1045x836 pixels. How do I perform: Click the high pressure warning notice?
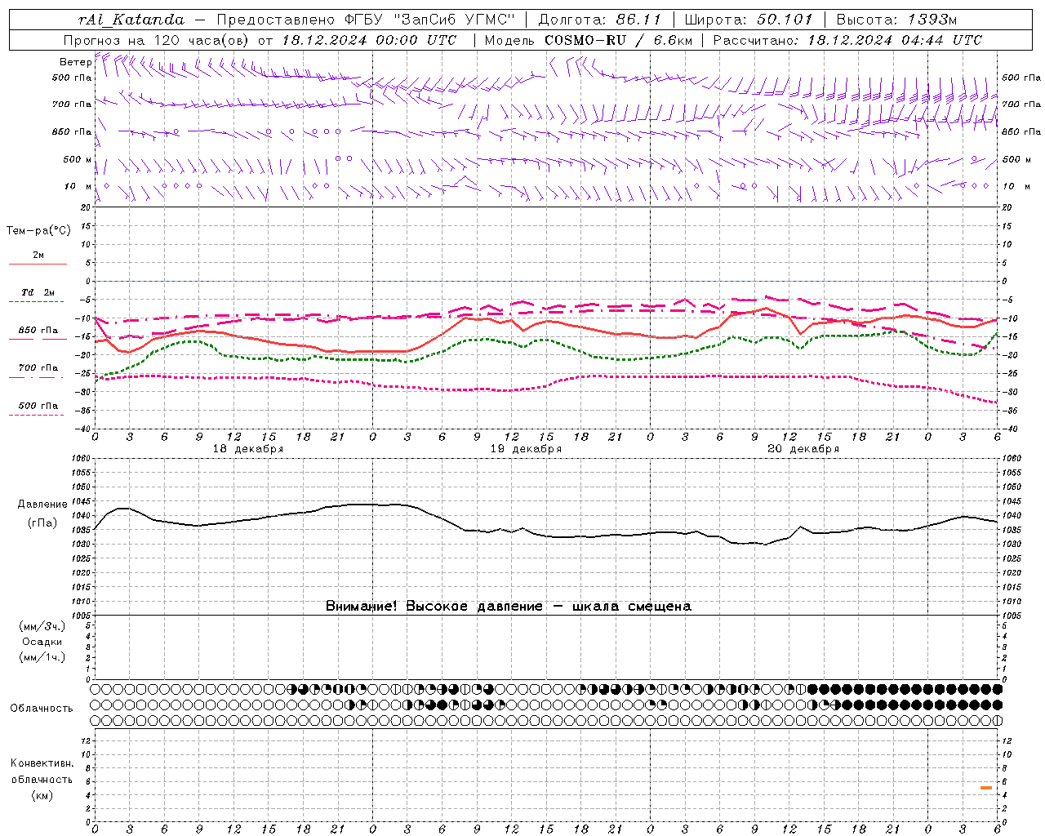(509, 607)
